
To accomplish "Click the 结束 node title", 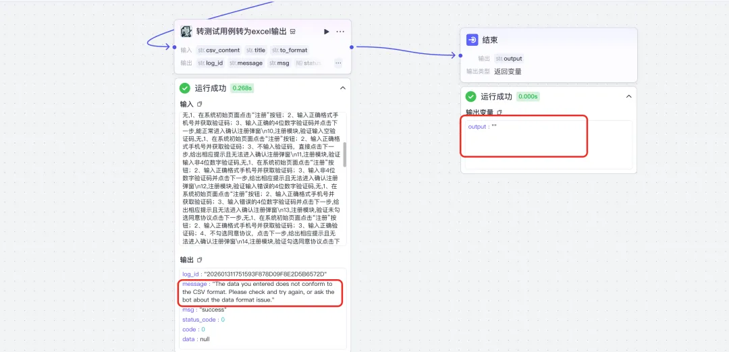I will point(491,40).
